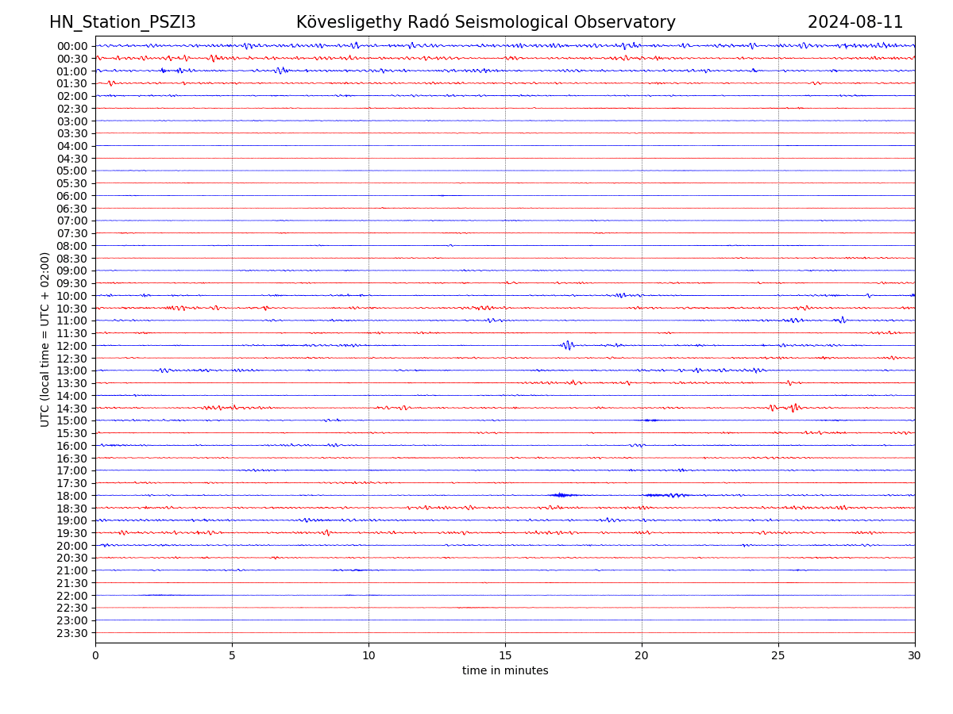Click the red spike near minute 25 on 14:30 trace
This screenshot has height=714, width=953.
click(793, 407)
